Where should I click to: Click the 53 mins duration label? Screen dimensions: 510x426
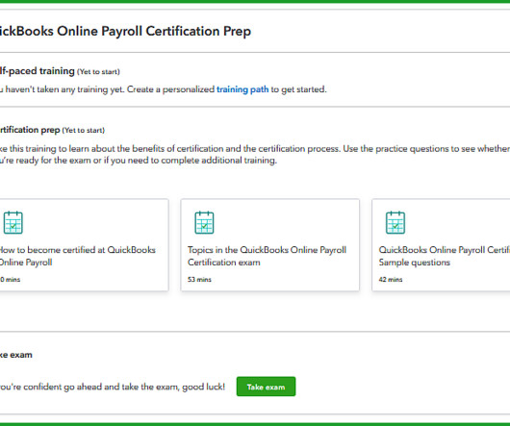(199, 280)
